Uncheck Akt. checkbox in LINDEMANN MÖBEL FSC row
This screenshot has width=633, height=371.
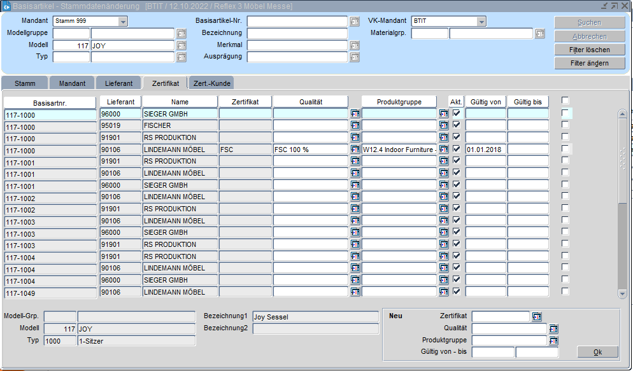pyautogui.click(x=456, y=149)
